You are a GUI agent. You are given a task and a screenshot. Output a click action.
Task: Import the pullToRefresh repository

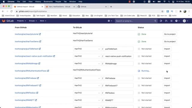[x=167, y=49]
